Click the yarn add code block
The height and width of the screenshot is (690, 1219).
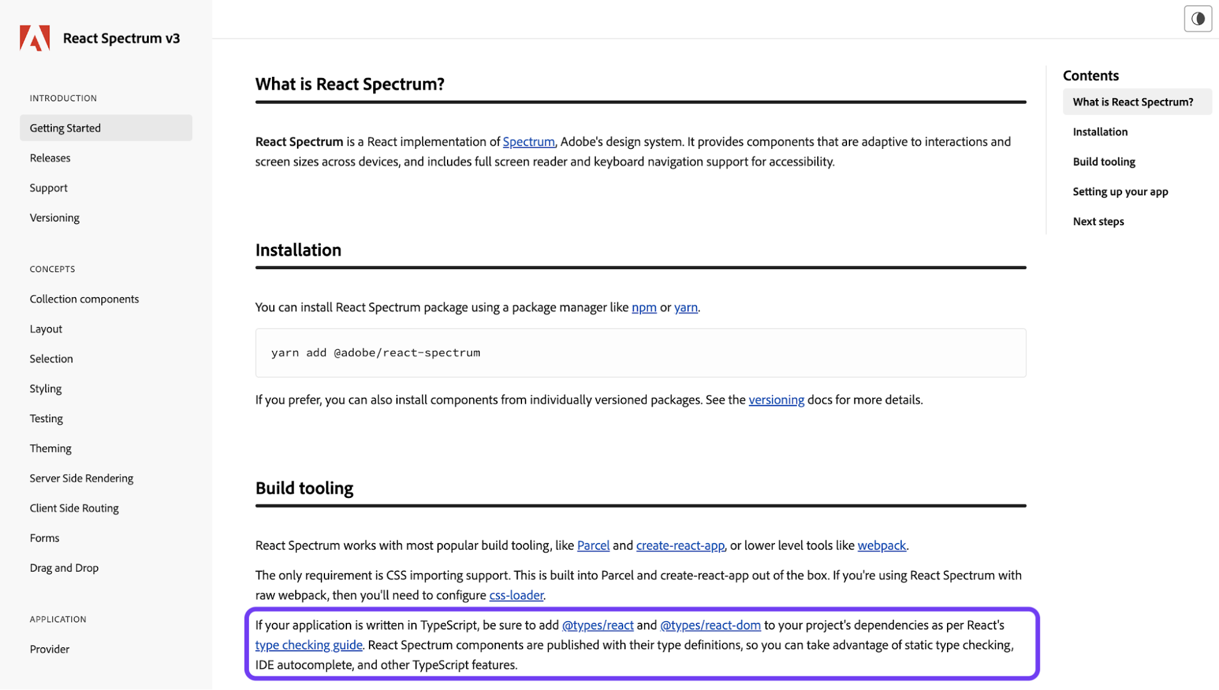[640, 353]
